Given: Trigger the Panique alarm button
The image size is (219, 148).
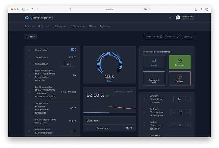Looking at the screenshot, I should click(179, 78).
